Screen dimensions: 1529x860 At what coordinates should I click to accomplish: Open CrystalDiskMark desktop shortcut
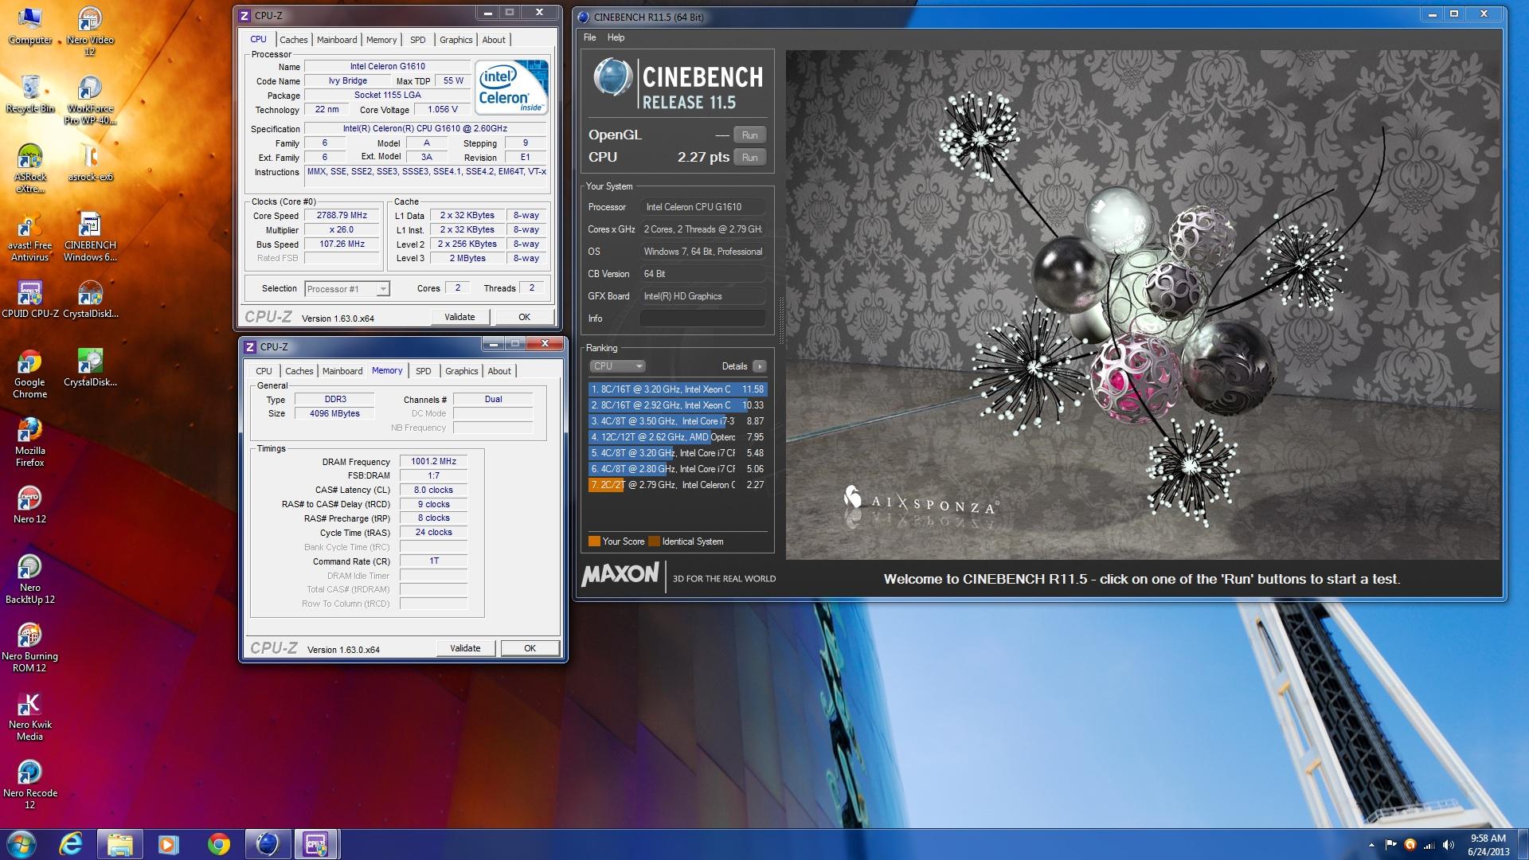point(90,368)
